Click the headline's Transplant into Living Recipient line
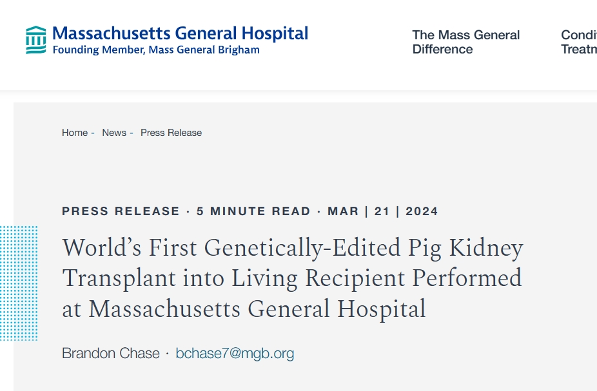This screenshot has height=391, width=597. [291, 278]
